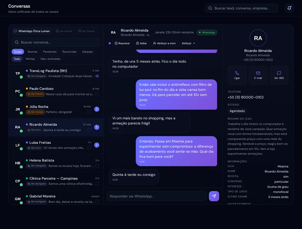The width and height of the screenshot is (302, 229).
Task: Click the E-mail action button
Action: coord(258,75)
